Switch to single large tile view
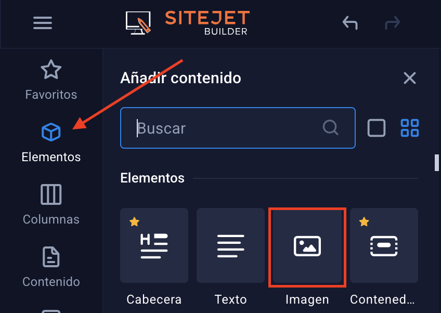 click(x=377, y=128)
